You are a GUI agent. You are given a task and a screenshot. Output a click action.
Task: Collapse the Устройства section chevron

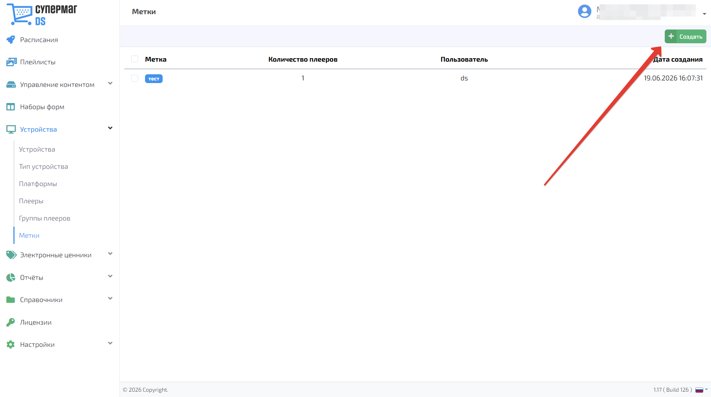pyautogui.click(x=110, y=128)
